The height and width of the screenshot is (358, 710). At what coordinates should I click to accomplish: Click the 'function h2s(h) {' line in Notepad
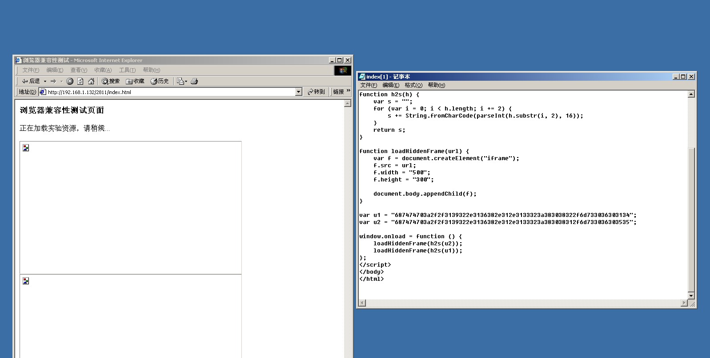389,94
